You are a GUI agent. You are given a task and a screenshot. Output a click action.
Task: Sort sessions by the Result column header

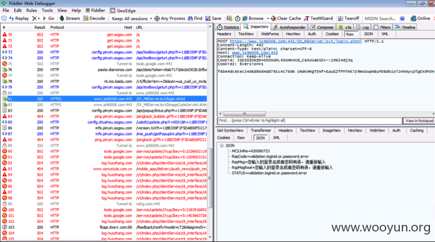40,27
